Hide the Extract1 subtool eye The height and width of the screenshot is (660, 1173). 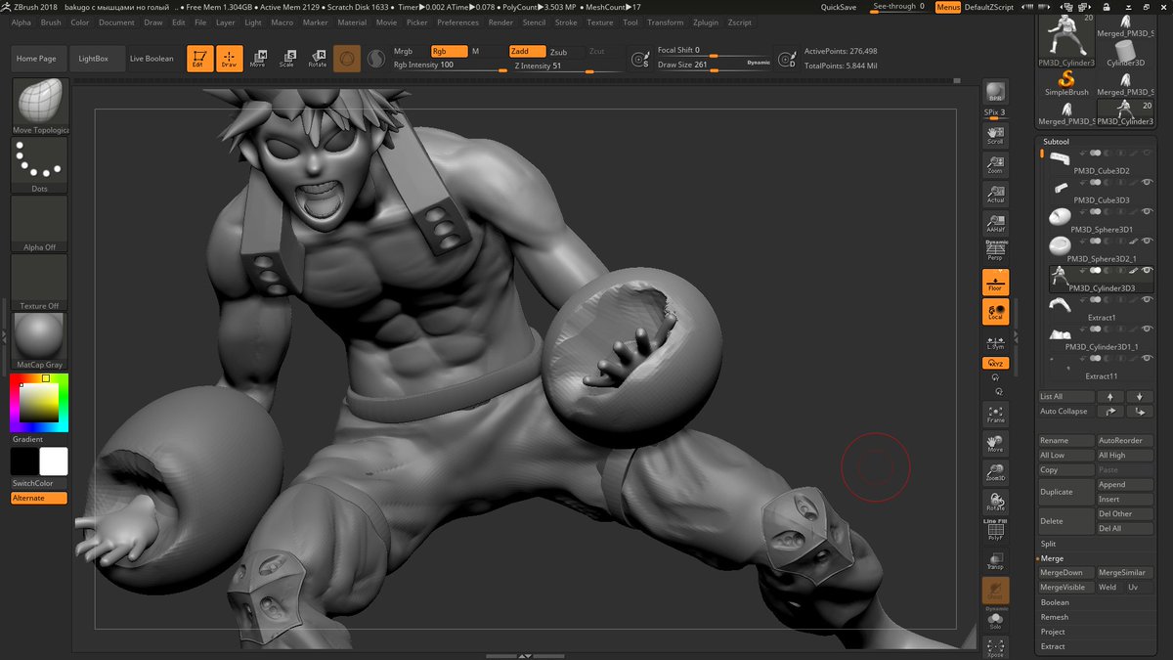pyautogui.click(x=1148, y=299)
